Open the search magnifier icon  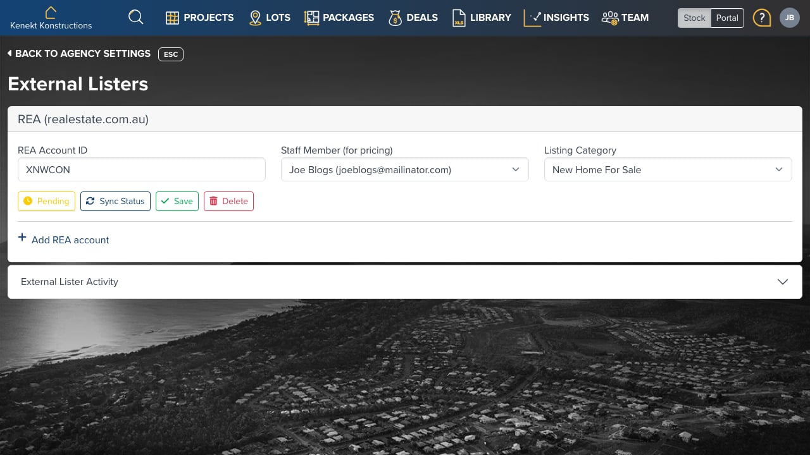click(x=135, y=17)
